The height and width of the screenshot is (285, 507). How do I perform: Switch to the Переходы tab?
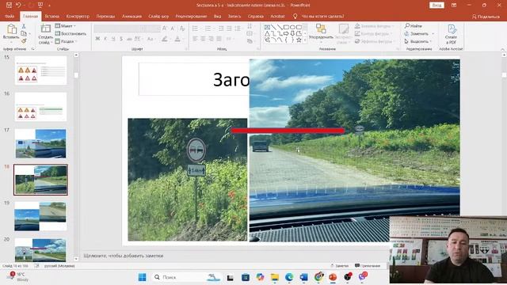coord(105,16)
